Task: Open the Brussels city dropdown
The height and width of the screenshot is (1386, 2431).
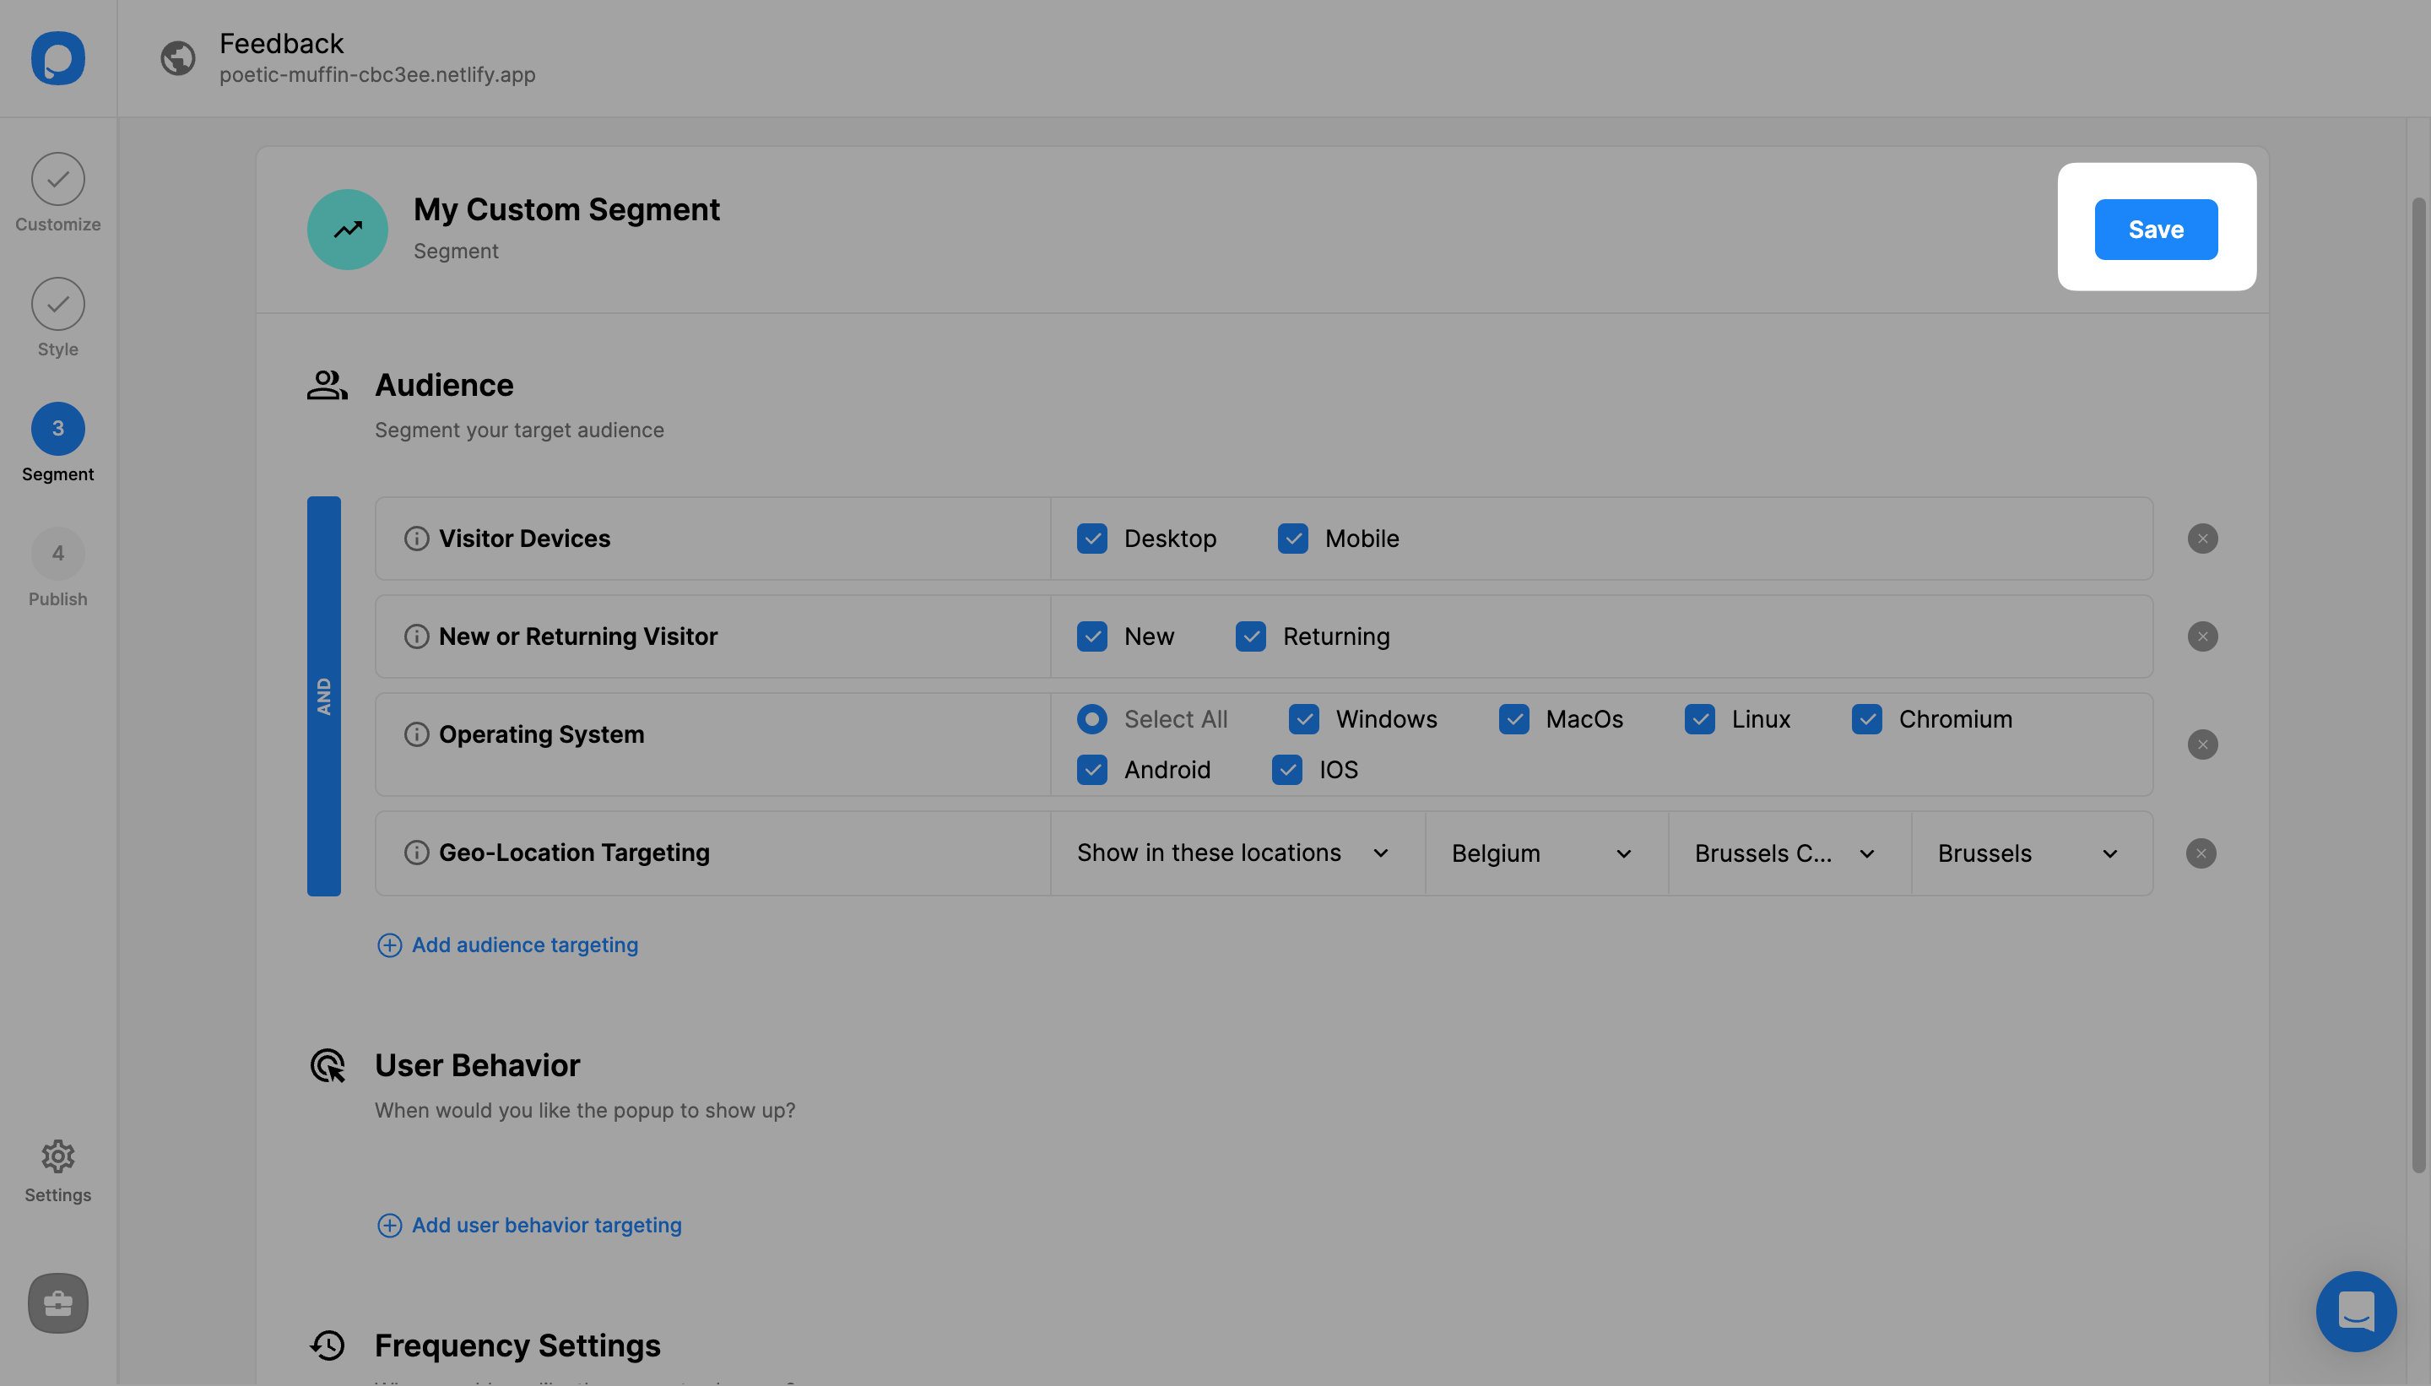Action: [2033, 853]
